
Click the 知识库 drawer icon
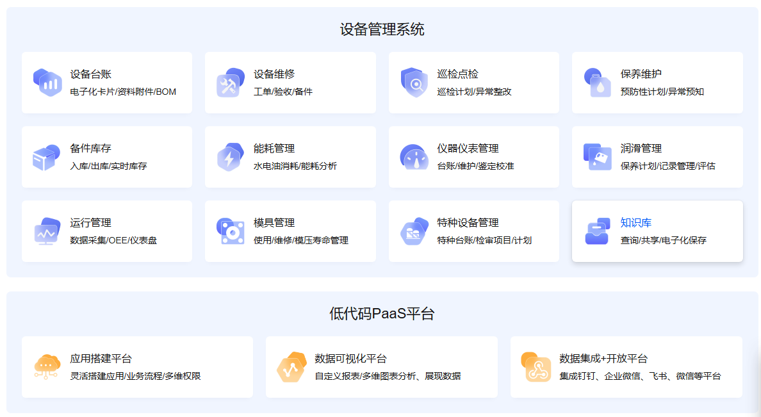[x=598, y=231]
